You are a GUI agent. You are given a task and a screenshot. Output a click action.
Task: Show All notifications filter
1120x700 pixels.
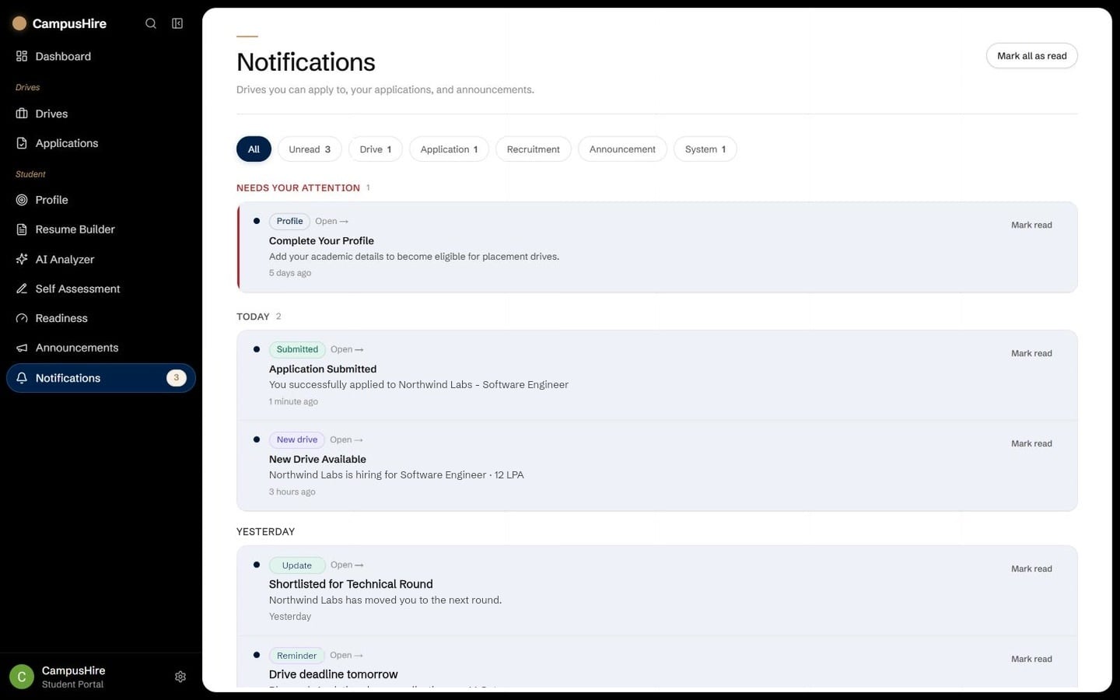click(254, 149)
